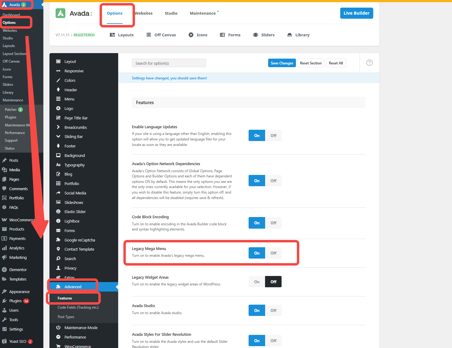
Task: Open the Maintenance menu in top navigation
Action: [202, 13]
